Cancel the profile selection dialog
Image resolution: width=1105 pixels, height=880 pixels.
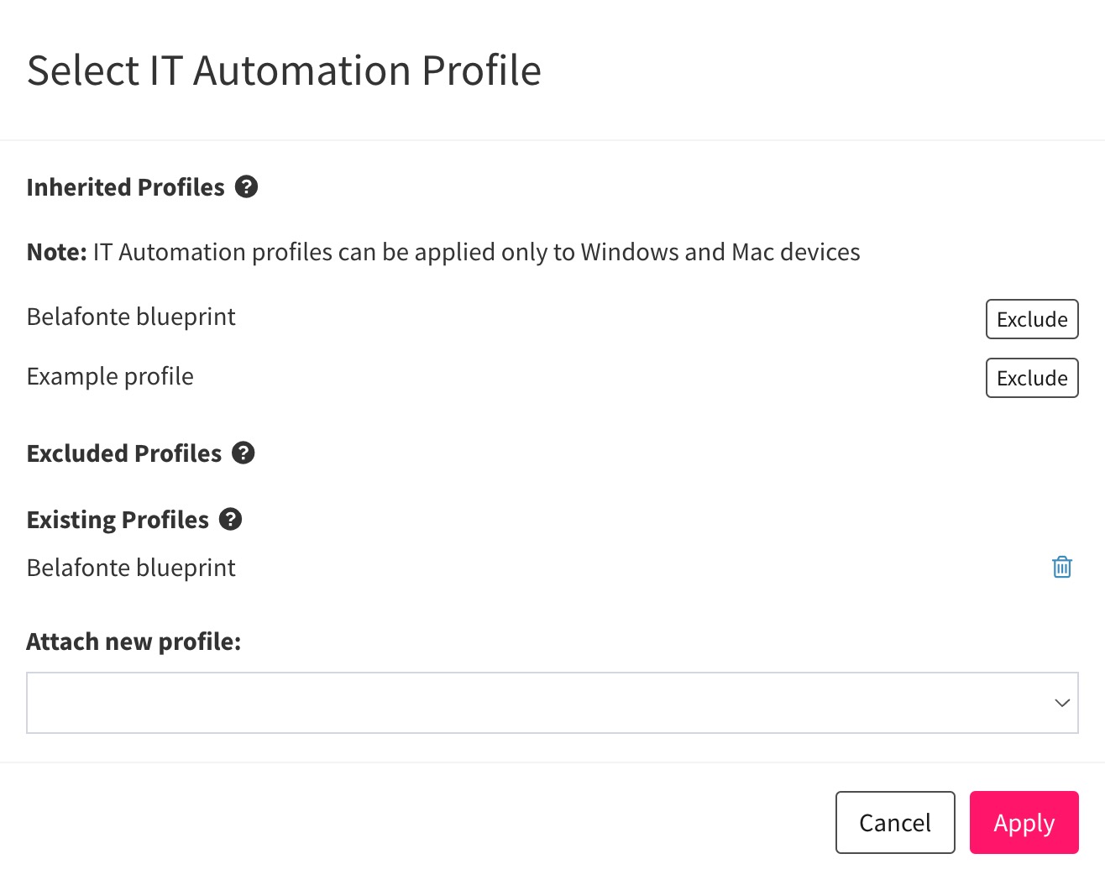click(x=894, y=823)
